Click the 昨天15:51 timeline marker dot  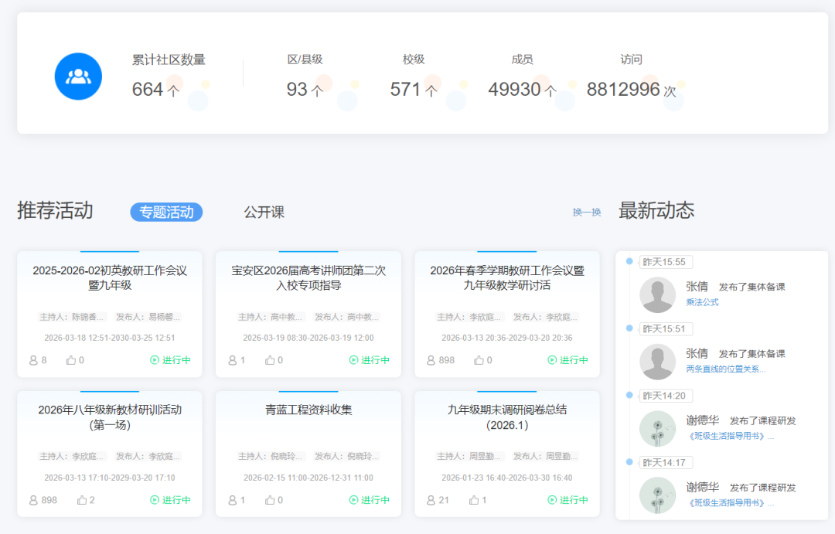pyautogui.click(x=629, y=328)
